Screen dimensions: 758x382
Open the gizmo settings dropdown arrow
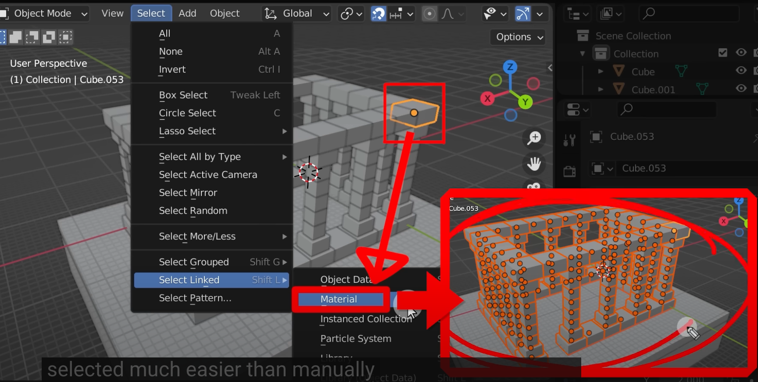pos(540,14)
